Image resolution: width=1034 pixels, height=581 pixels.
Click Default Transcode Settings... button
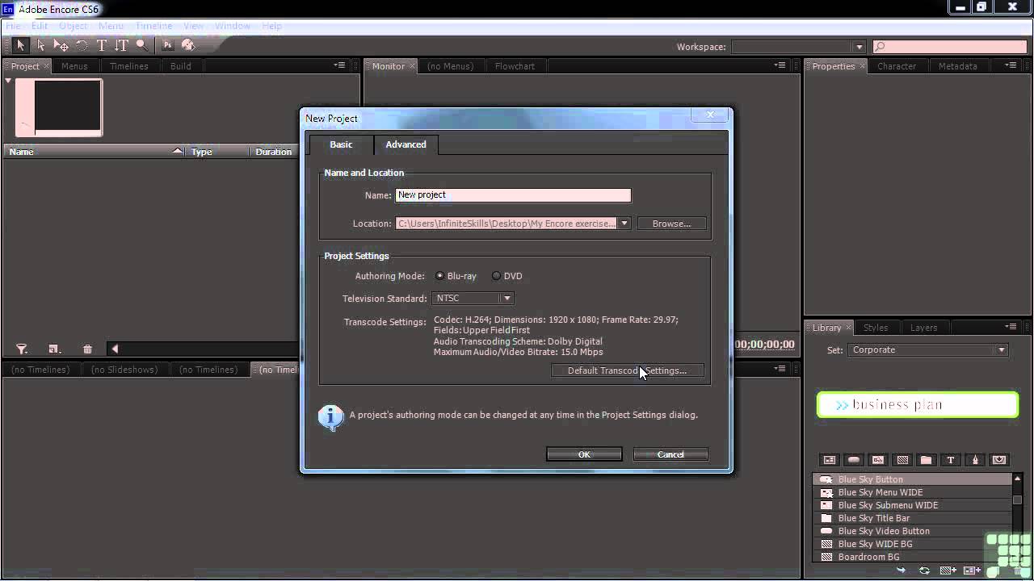(627, 370)
